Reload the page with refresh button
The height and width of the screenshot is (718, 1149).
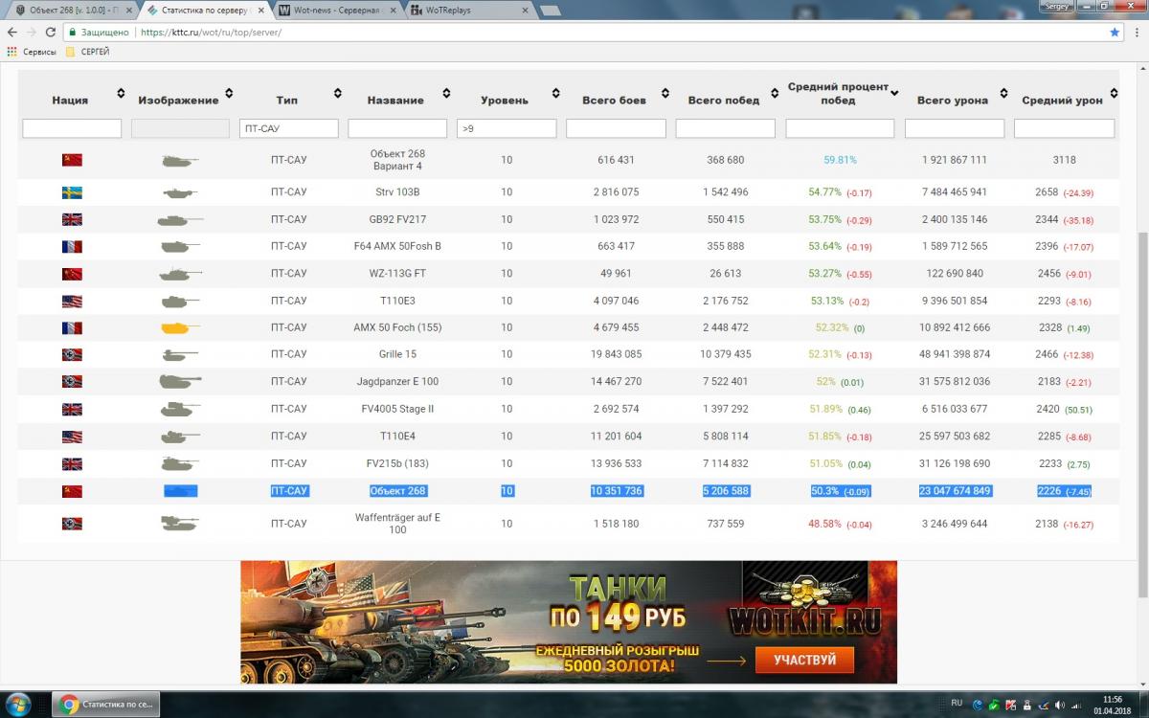(50, 32)
